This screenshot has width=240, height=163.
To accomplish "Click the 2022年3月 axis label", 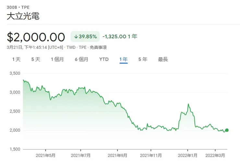I will 215,156.
